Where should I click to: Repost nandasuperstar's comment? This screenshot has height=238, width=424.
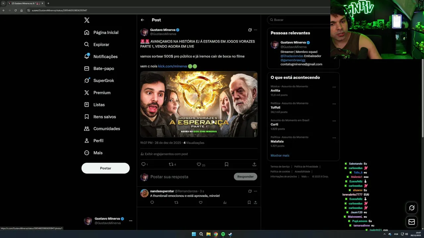tap(176, 202)
